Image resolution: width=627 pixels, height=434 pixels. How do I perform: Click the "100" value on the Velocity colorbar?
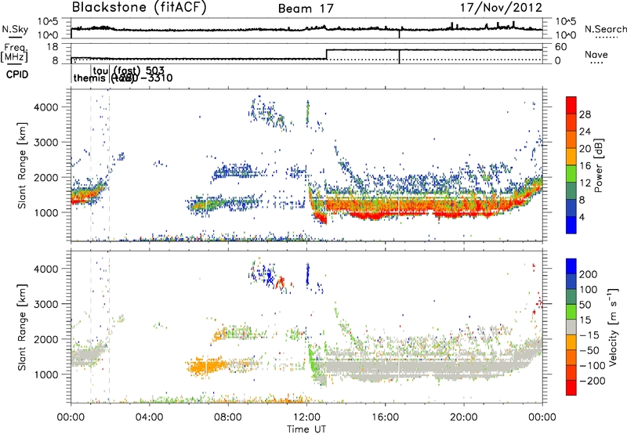(589, 289)
